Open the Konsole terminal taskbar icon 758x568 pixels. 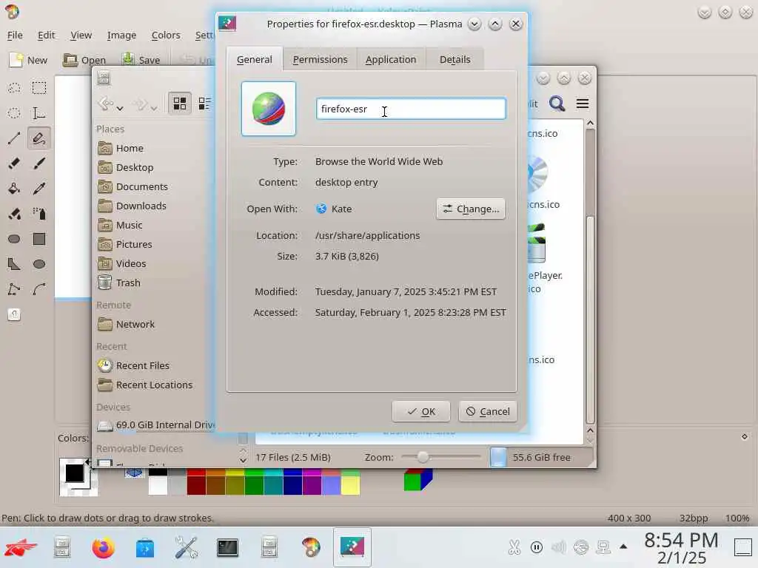[x=227, y=548]
